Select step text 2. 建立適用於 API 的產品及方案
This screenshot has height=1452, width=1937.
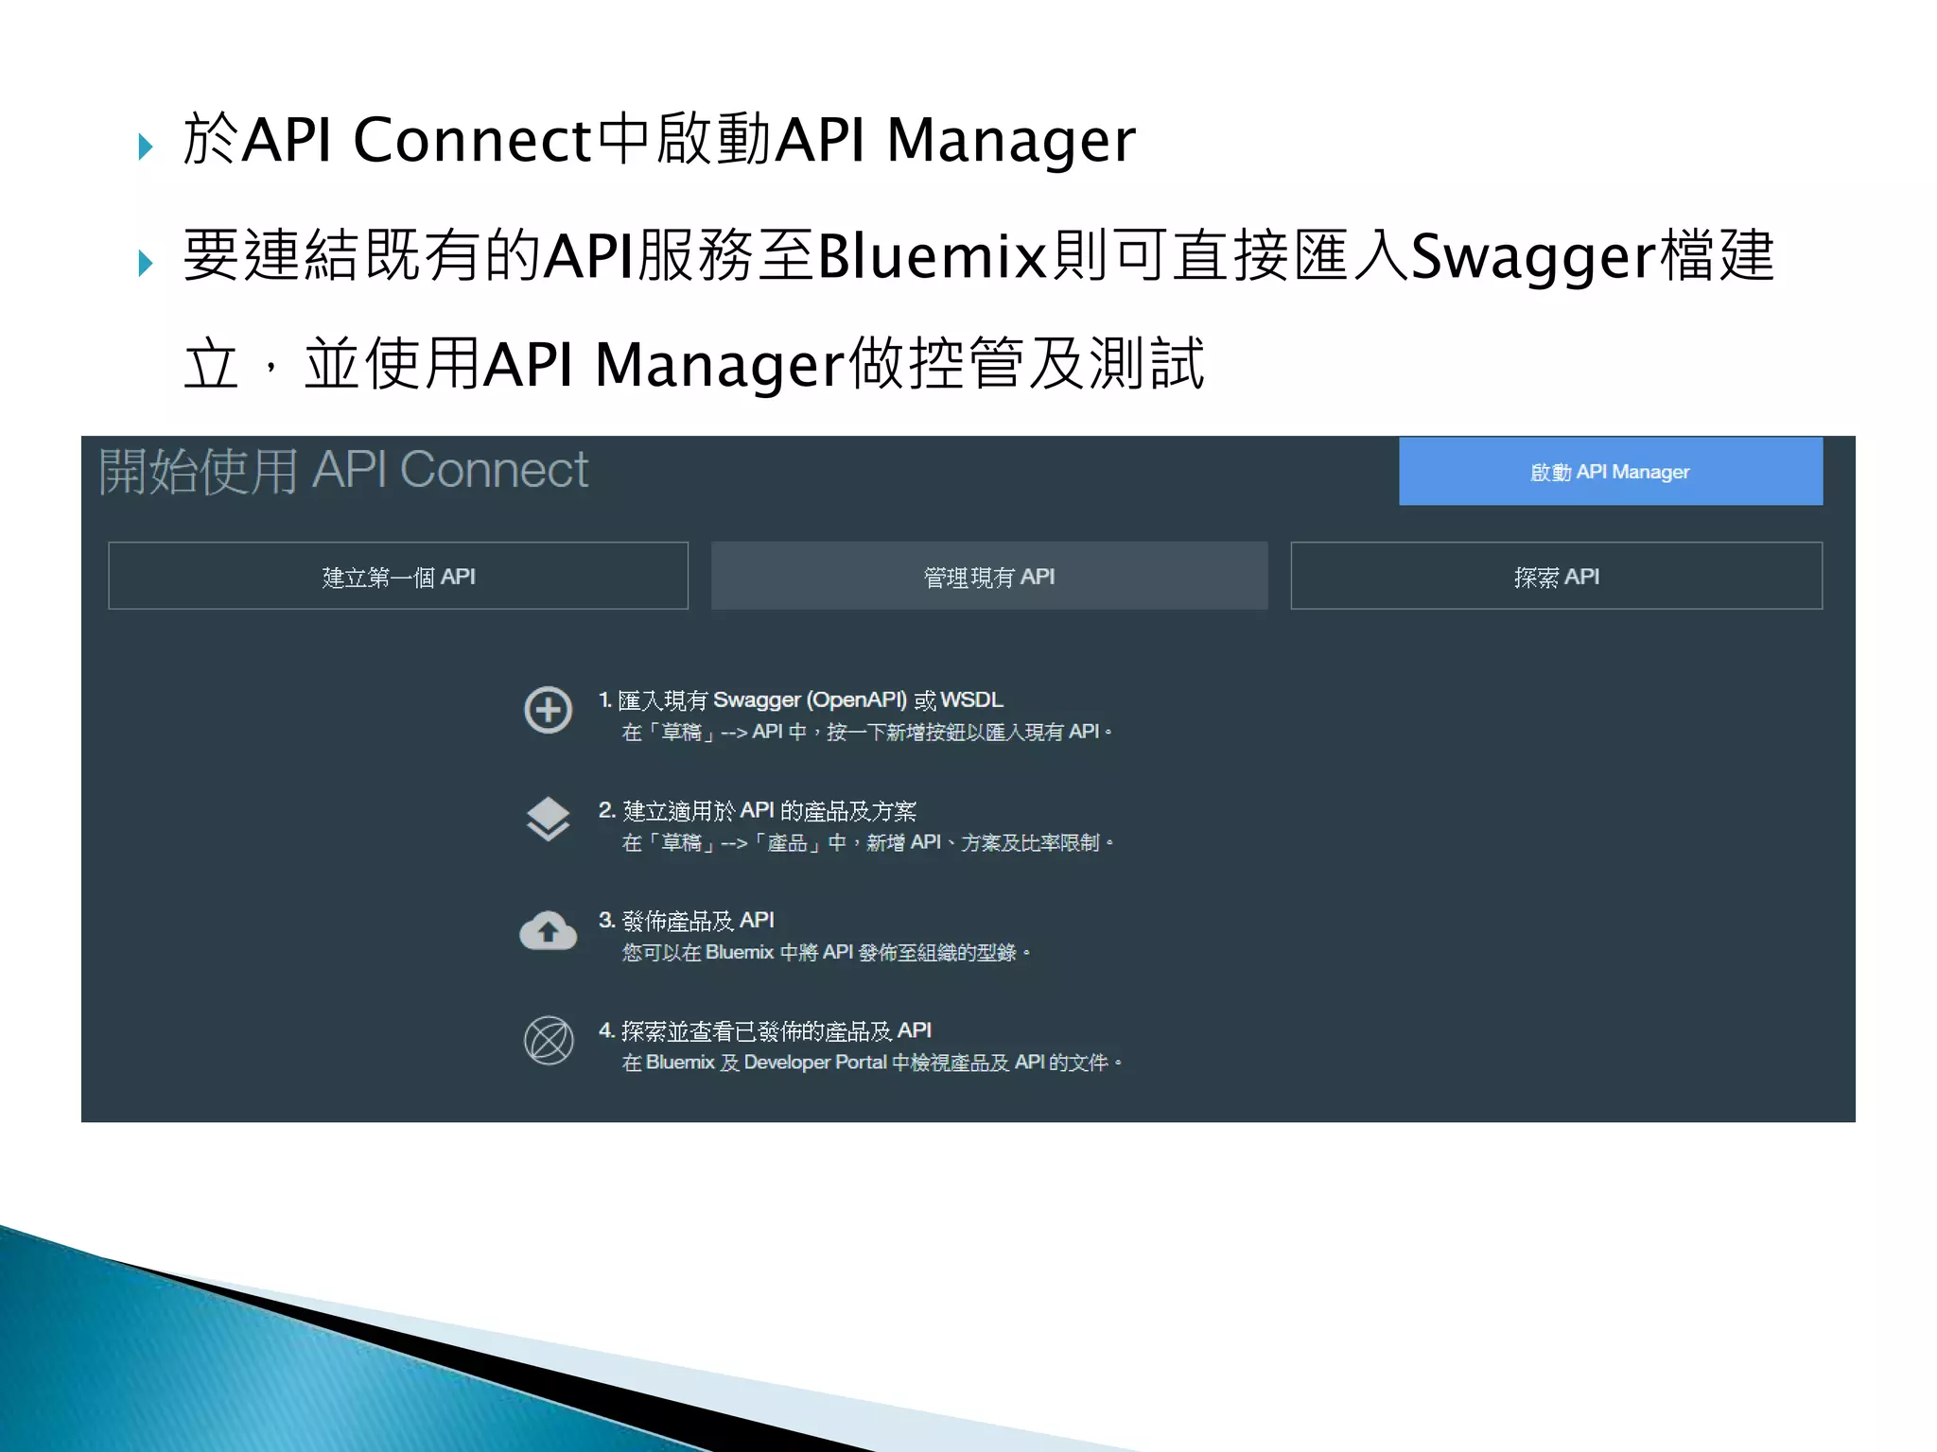pyautogui.click(x=757, y=810)
